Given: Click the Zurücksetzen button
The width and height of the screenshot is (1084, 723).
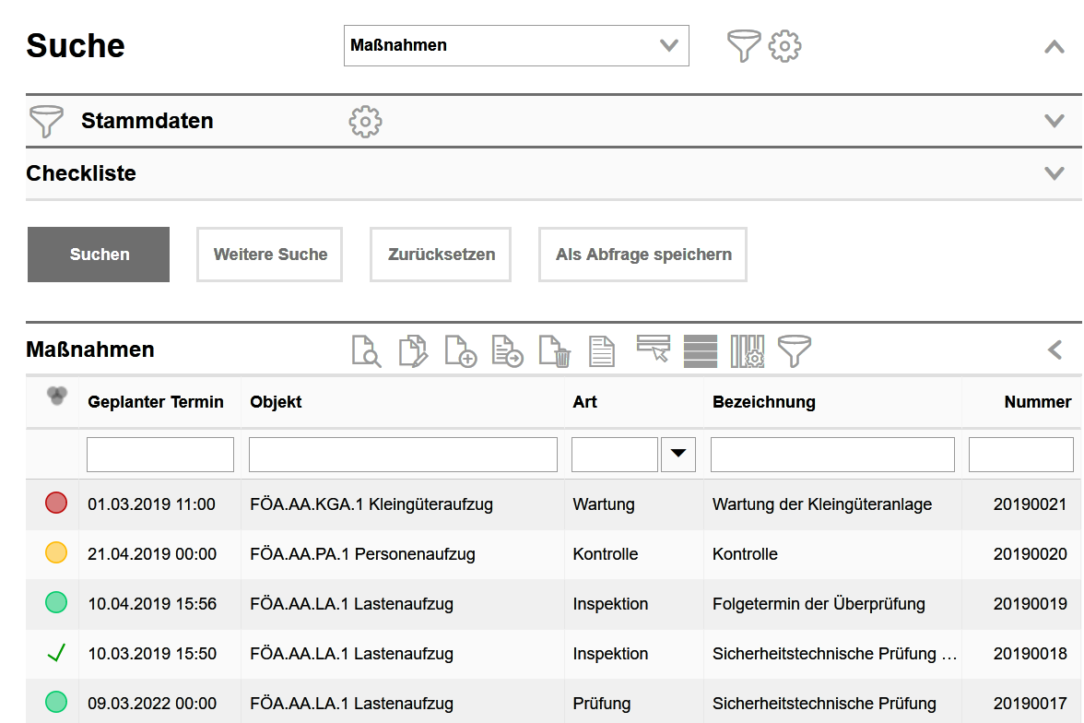Looking at the screenshot, I should pyautogui.click(x=441, y=255).
